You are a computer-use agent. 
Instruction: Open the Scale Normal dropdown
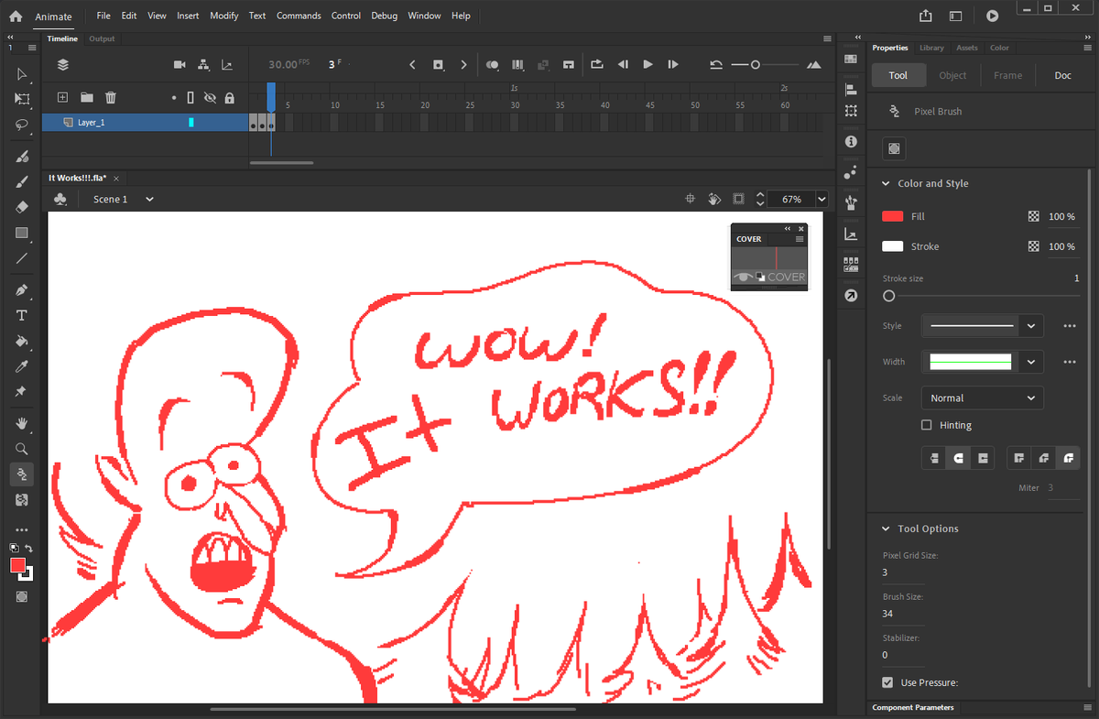pyautogui.click(x=982, y=398)
